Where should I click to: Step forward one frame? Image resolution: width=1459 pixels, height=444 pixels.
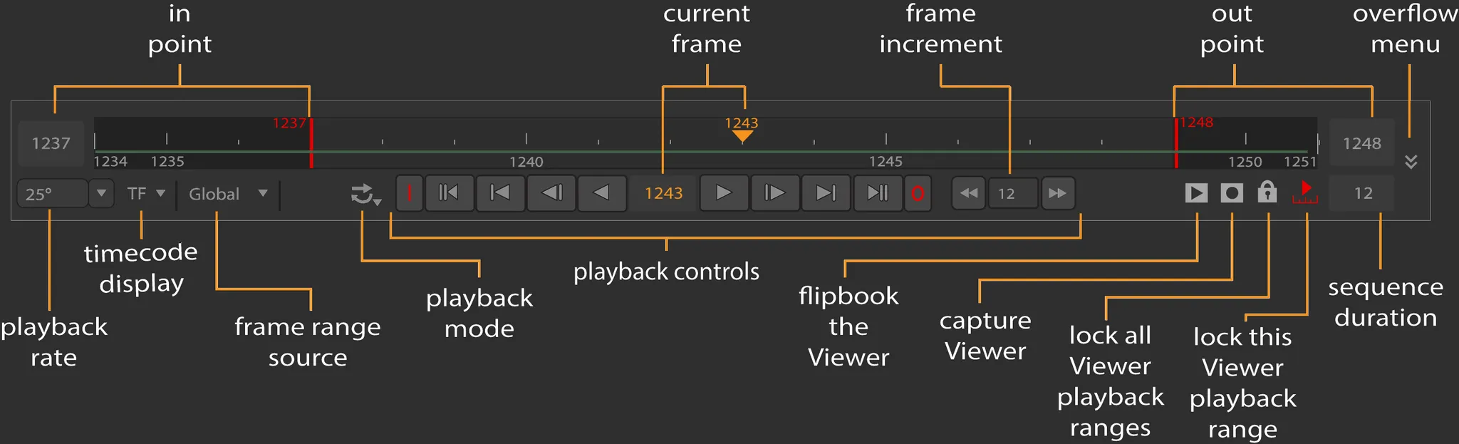coord(774,193)
